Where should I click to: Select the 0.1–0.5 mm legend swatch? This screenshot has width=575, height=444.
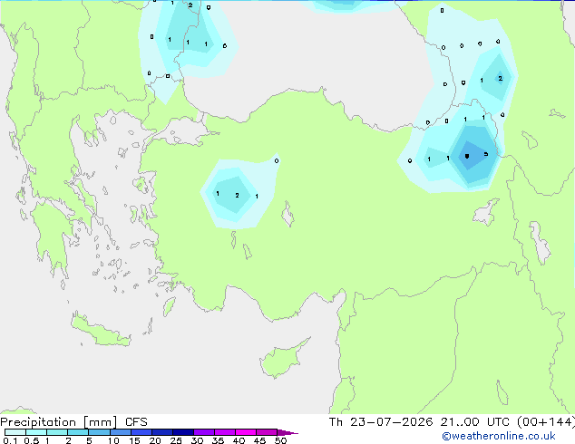coord(15,432)
